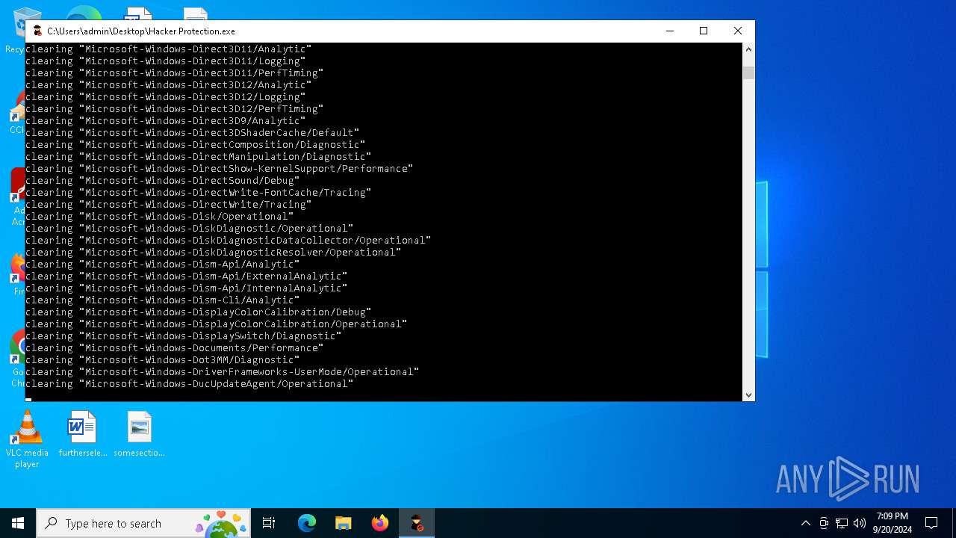Click the taskbar search box
The image size is (956, 538).
143,523
